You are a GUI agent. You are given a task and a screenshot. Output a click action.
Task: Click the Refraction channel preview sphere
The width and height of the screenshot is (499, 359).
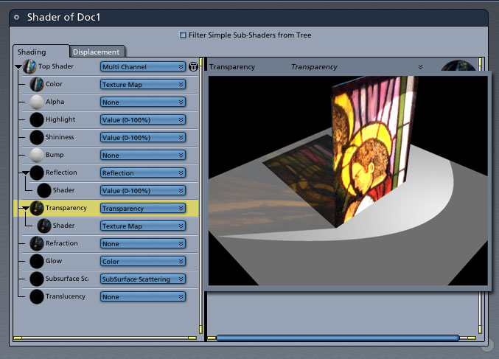[37, 243]
